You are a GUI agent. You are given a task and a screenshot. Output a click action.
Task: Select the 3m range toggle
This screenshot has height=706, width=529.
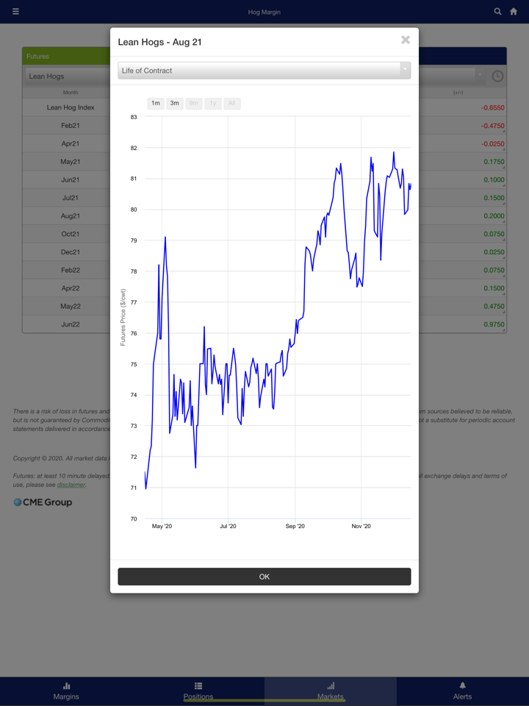pos(174,104)
